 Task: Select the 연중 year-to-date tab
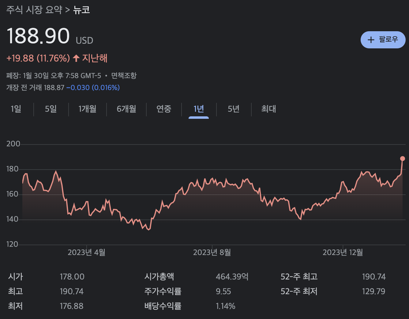164,109
